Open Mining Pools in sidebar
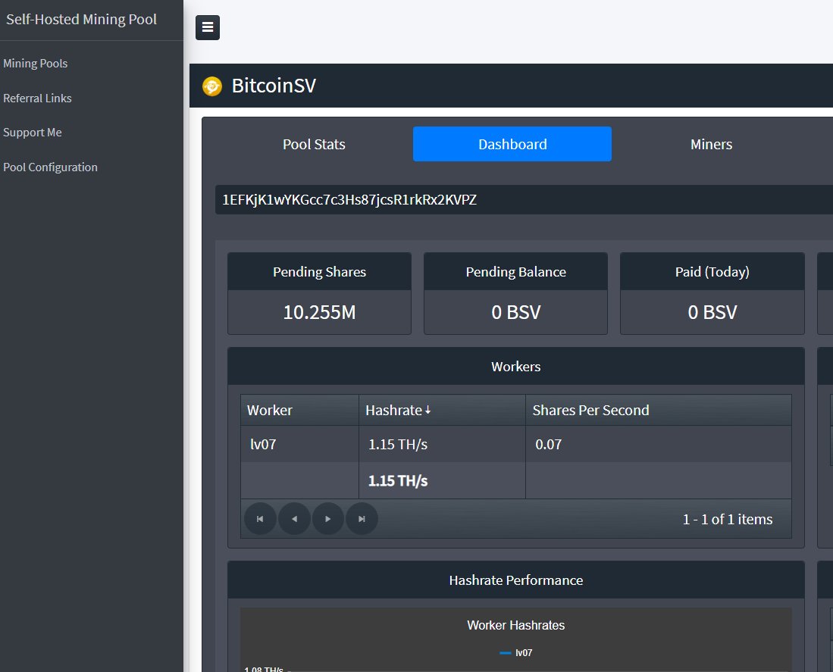833x672 pixels. pos(35,63)
